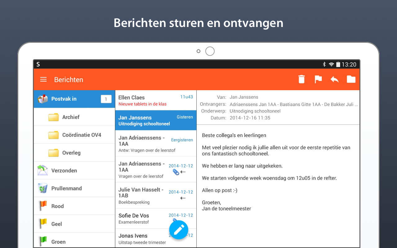Viewport: 397px width, 248px height.
Task: Click the unread count badge on Postvak in
Action: pos(106,99)
